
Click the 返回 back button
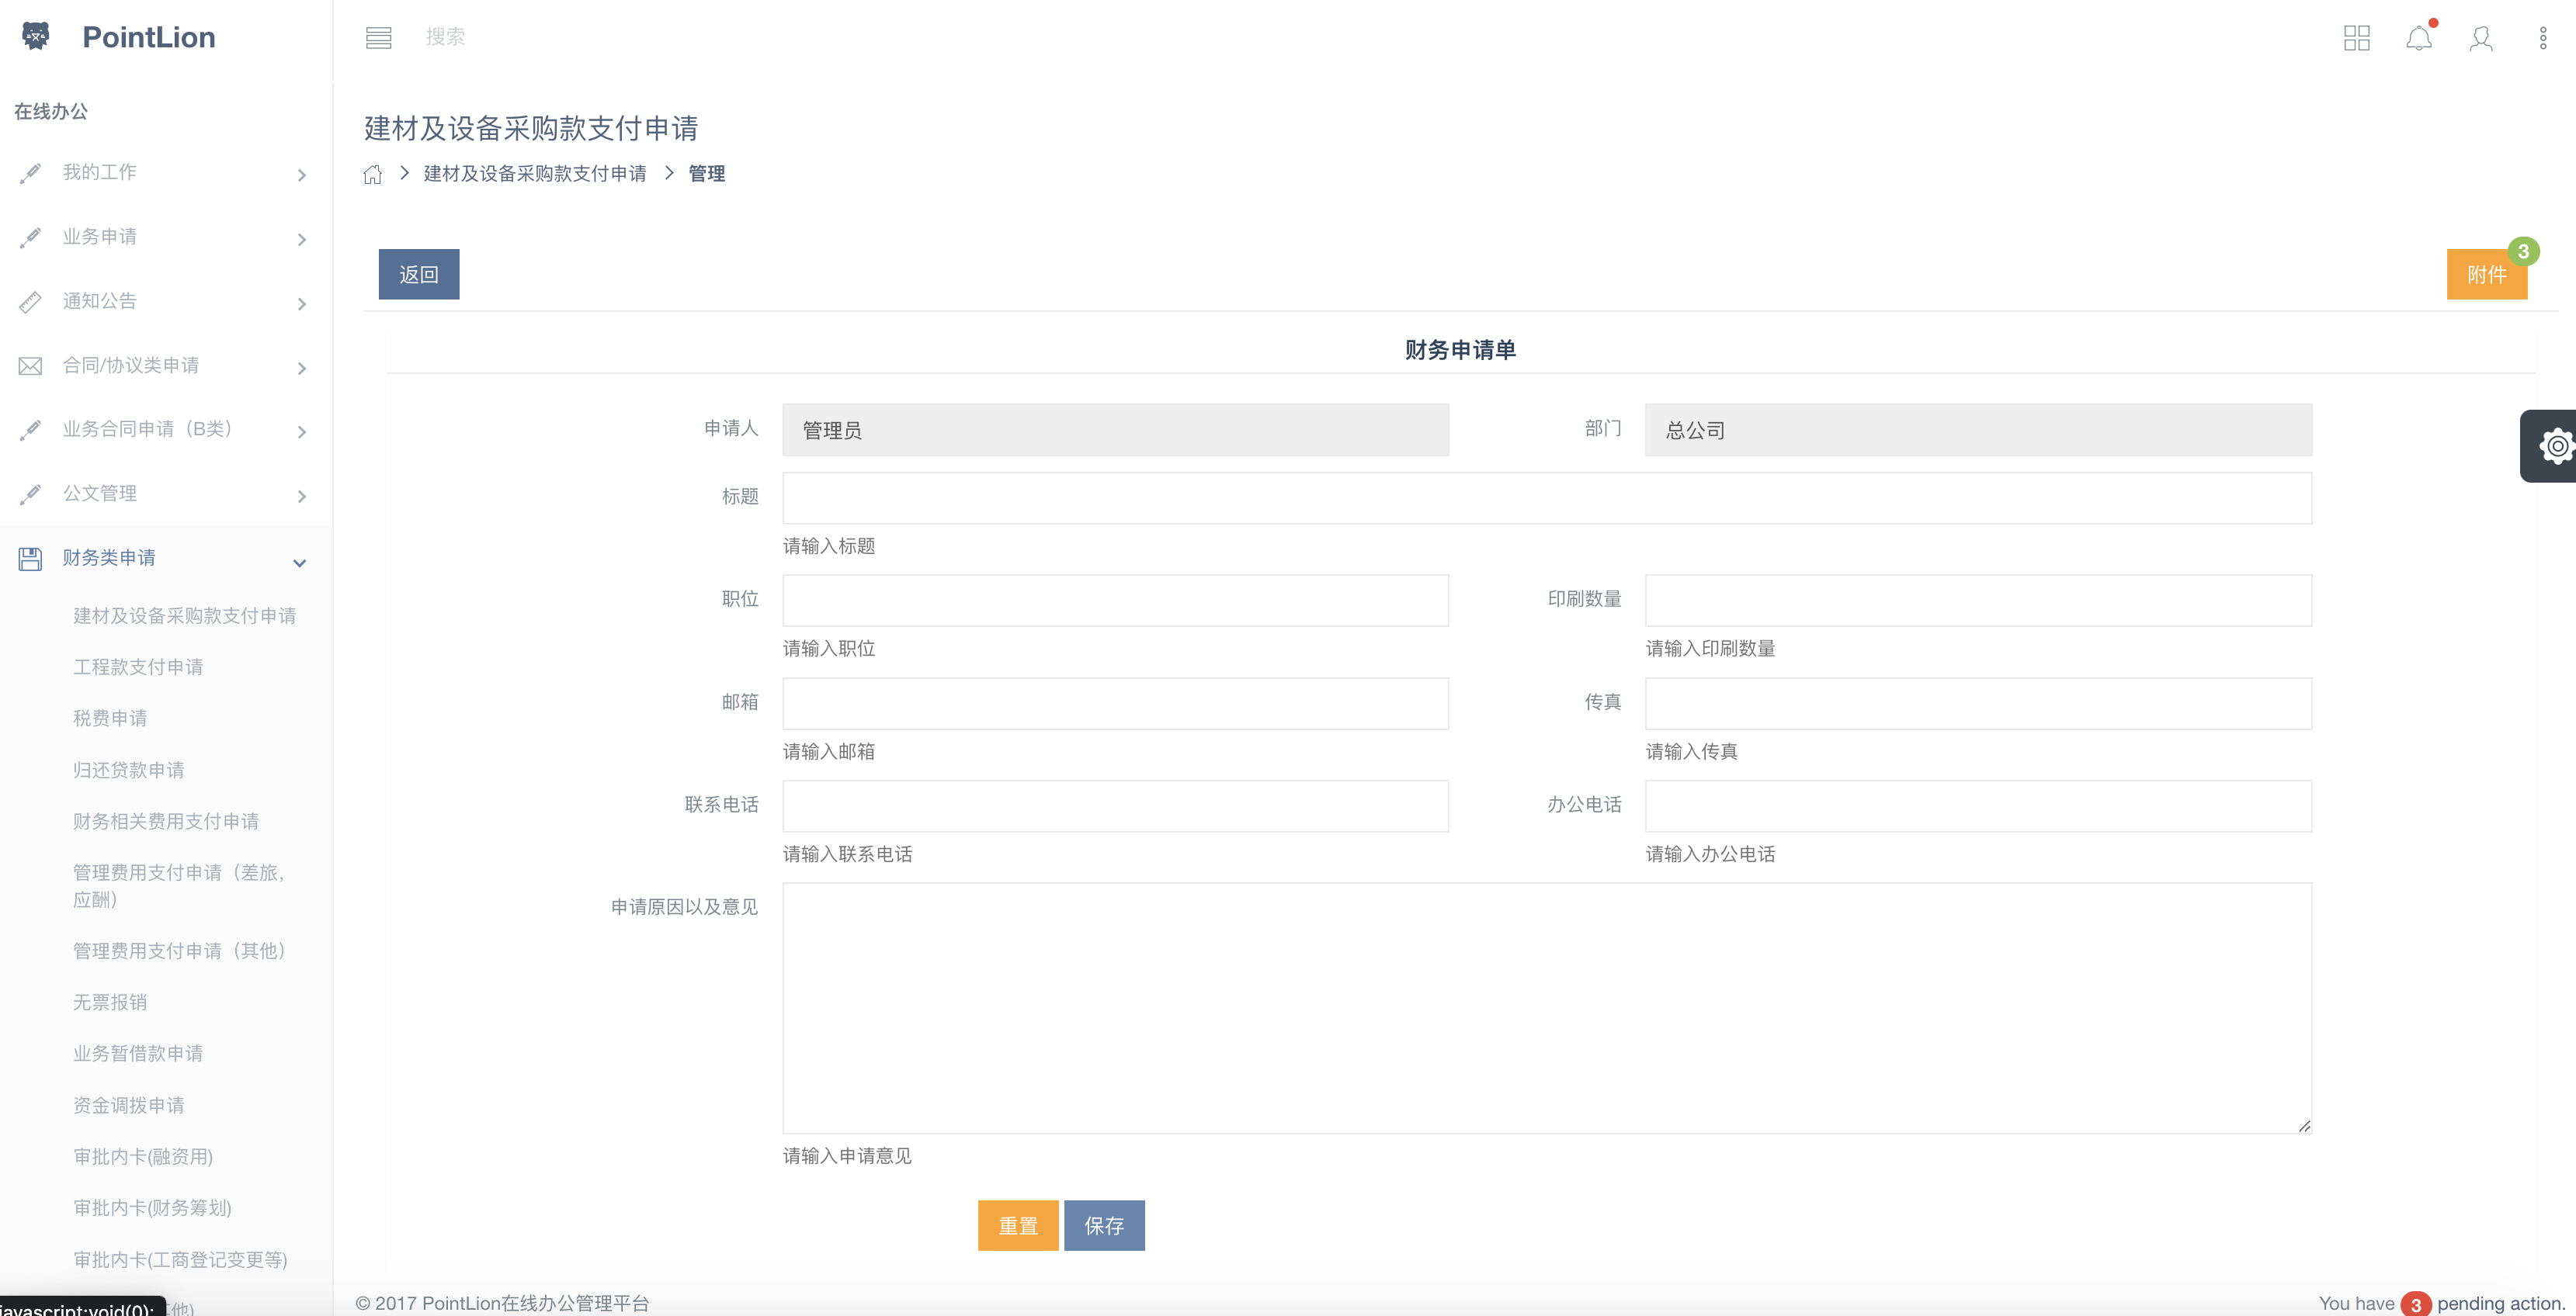point(419,274)
